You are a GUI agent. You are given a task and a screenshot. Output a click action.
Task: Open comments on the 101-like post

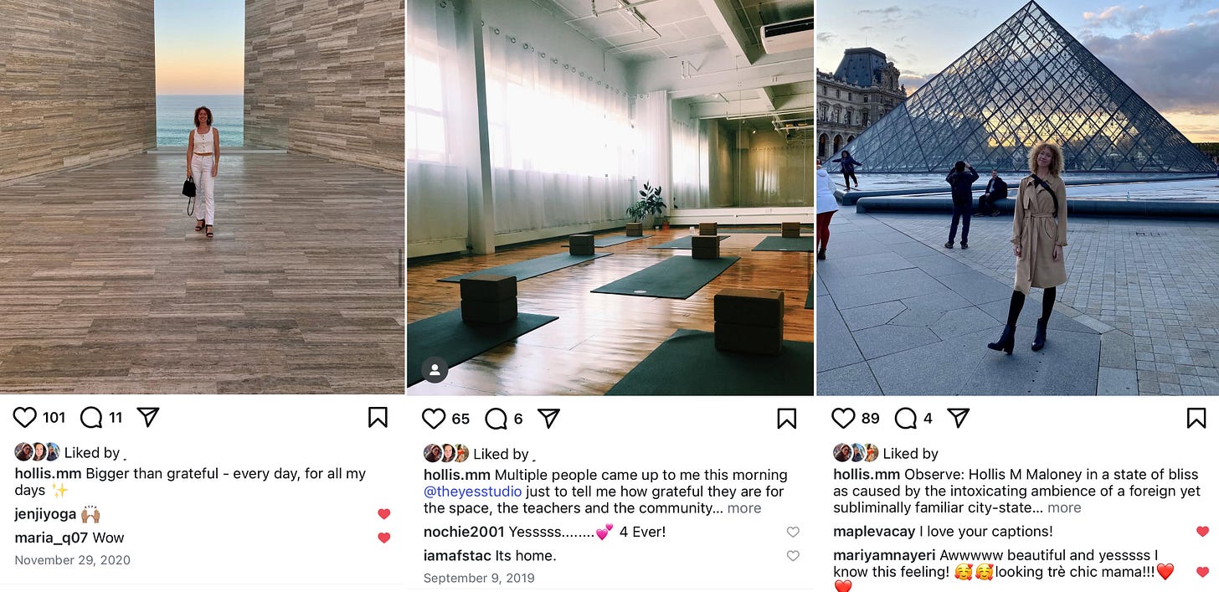click(90, 417)
